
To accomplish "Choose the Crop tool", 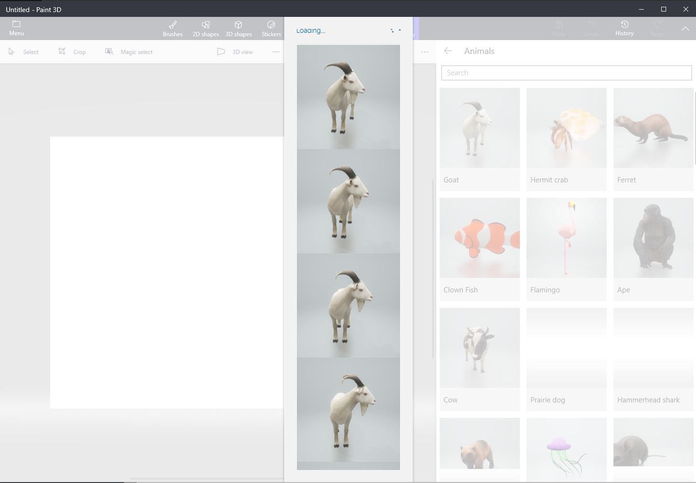I will coord(72,52).
